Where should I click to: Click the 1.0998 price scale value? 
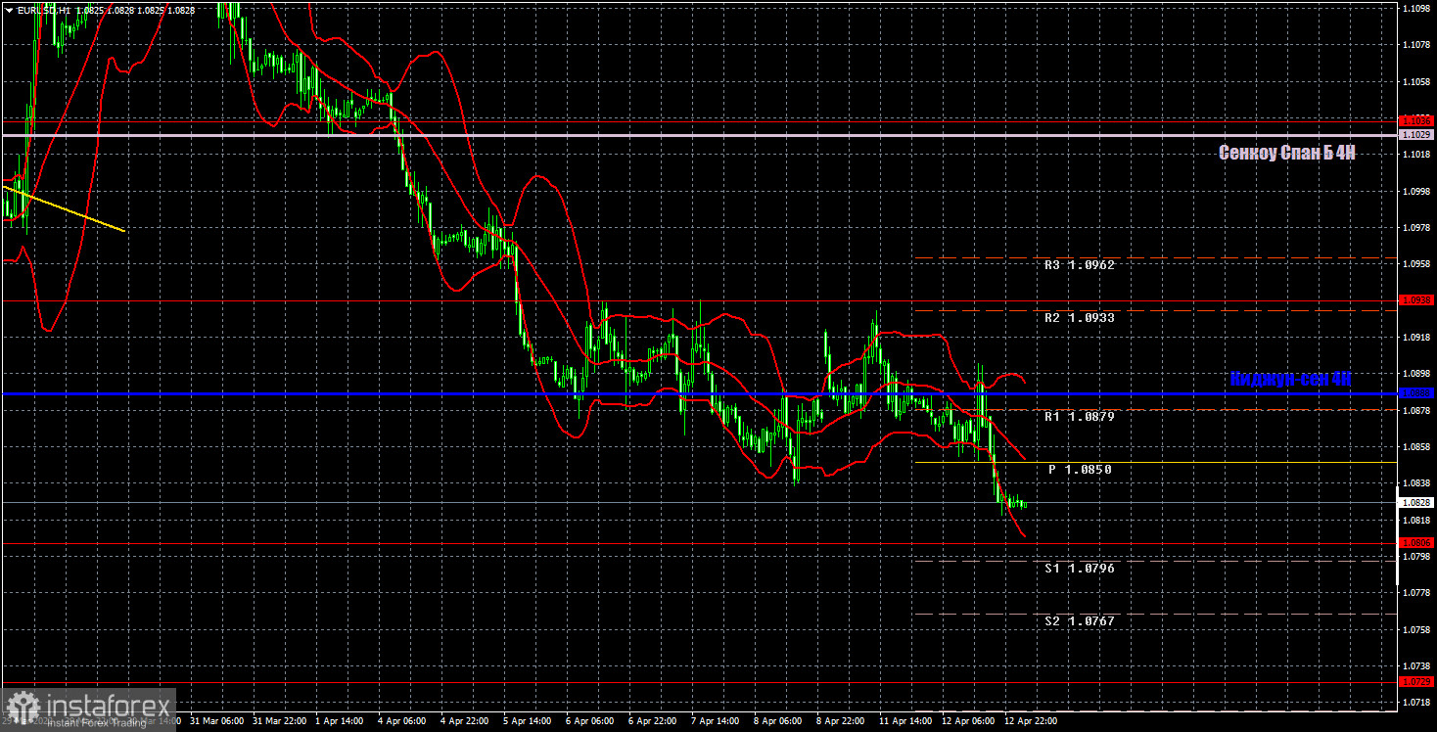(x=1416, y=191)
